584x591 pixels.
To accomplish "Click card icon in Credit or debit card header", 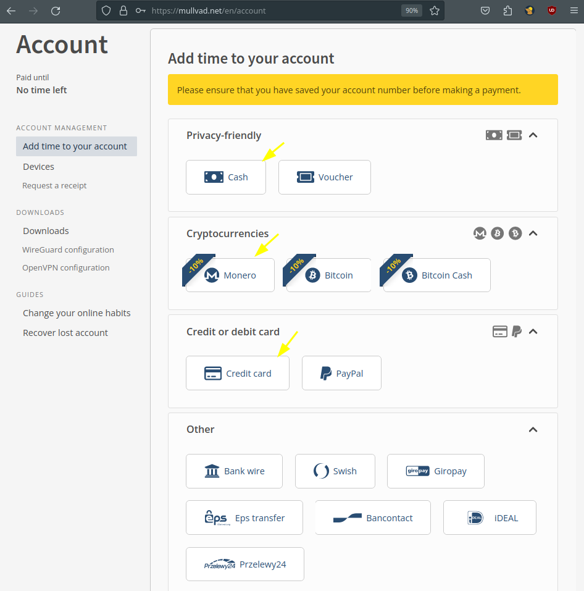I will (x=500, y=331).
